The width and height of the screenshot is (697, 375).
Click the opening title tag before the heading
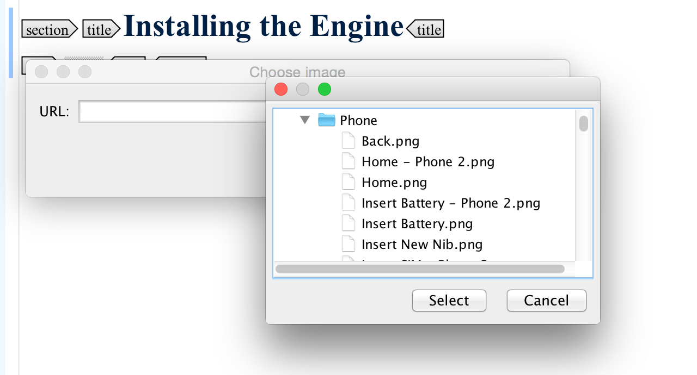tap(101, 30)
